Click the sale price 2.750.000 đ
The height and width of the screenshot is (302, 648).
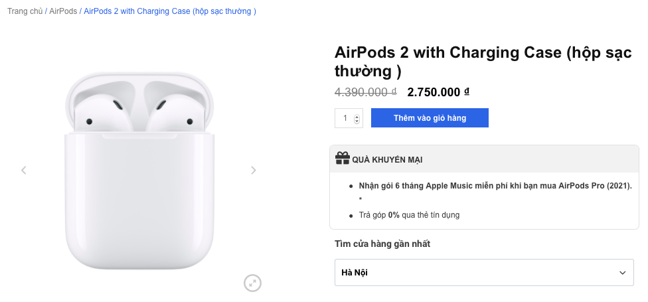click(x=438, y=92)
